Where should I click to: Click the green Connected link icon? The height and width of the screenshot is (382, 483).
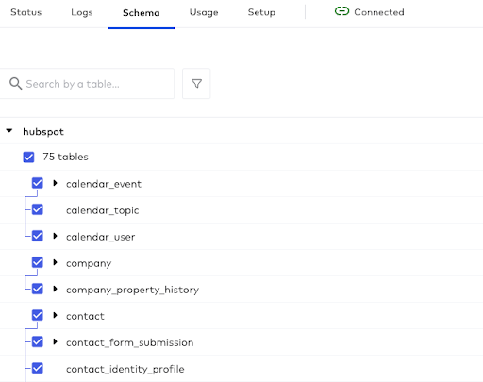tap(341, 11)
